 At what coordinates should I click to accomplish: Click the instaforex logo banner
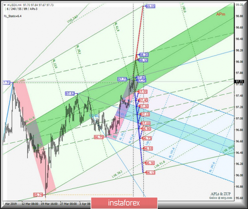pos(124,203)
